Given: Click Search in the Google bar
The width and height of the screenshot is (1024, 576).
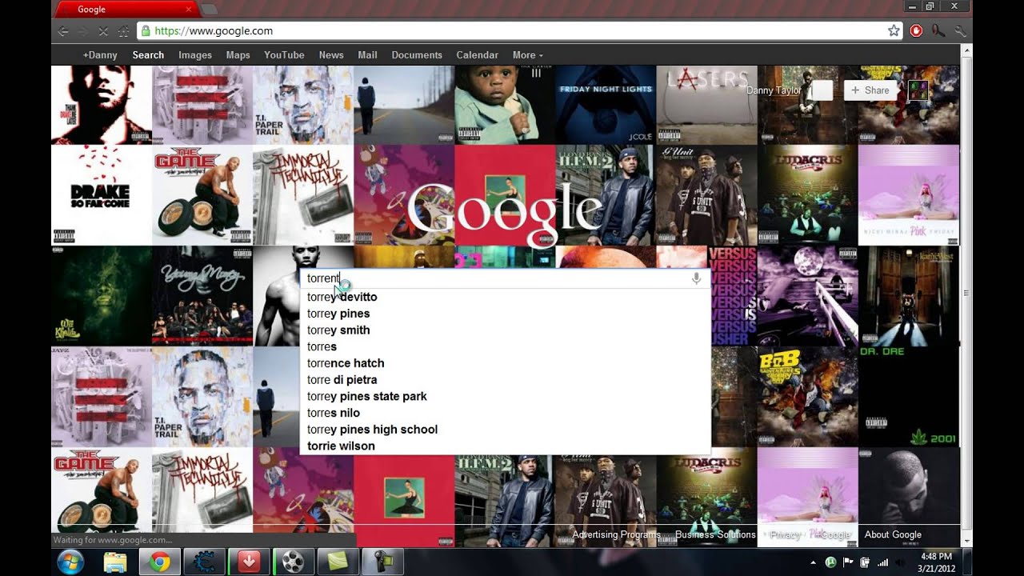Looking at the screenshot, I should pos(148,55).
